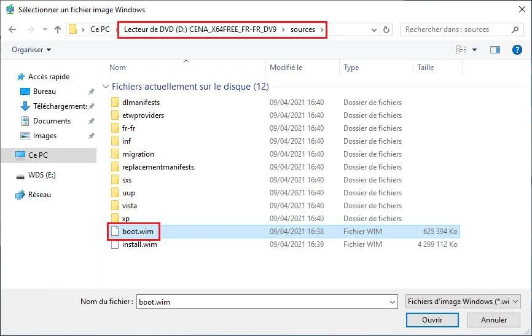Select the dlmanifests folder
Screen dimensions: 532x336
tap(141, 103)
